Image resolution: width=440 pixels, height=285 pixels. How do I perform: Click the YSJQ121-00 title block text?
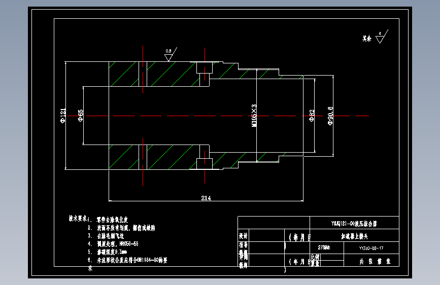pyautogui.click(x=354, y=224)
